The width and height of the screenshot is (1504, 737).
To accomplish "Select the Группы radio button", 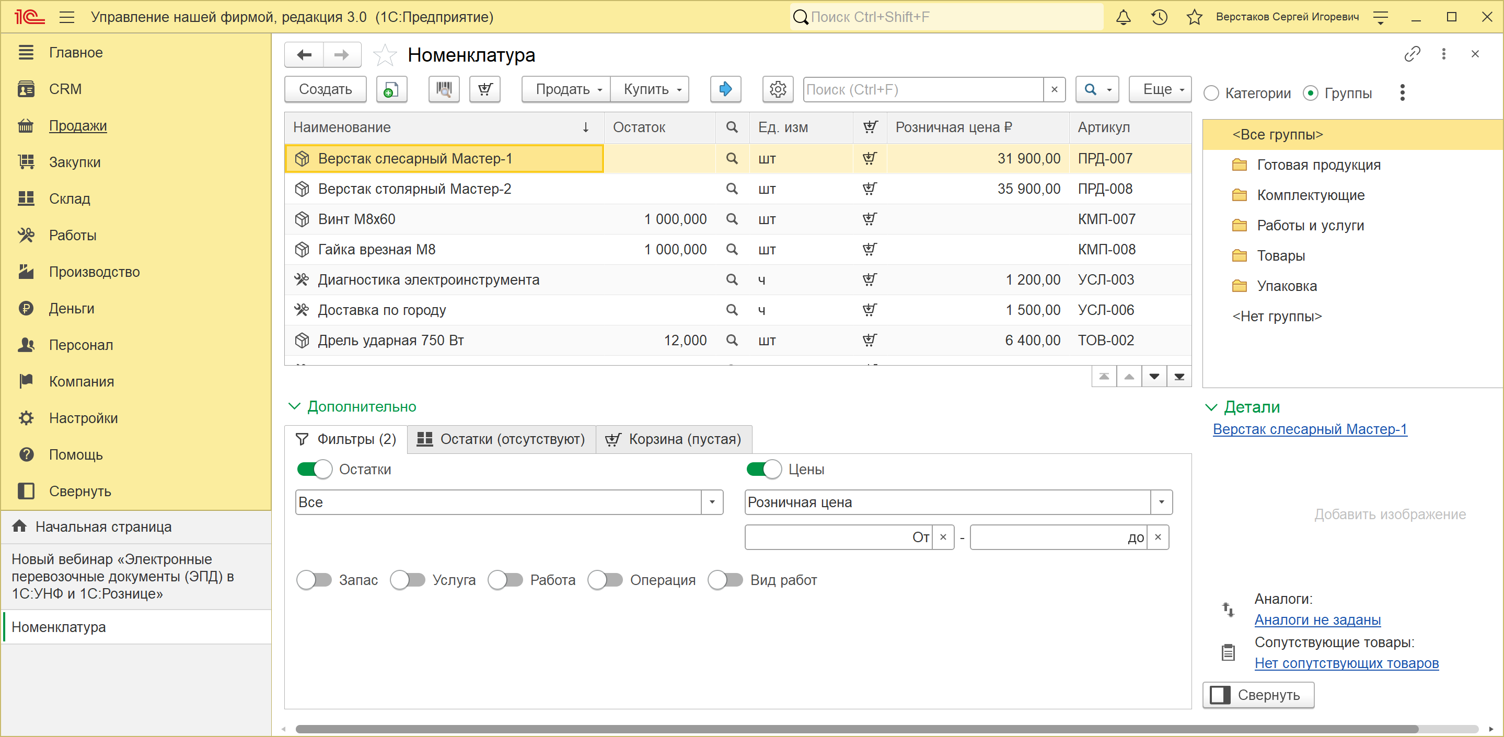I will pos(1311,93).
